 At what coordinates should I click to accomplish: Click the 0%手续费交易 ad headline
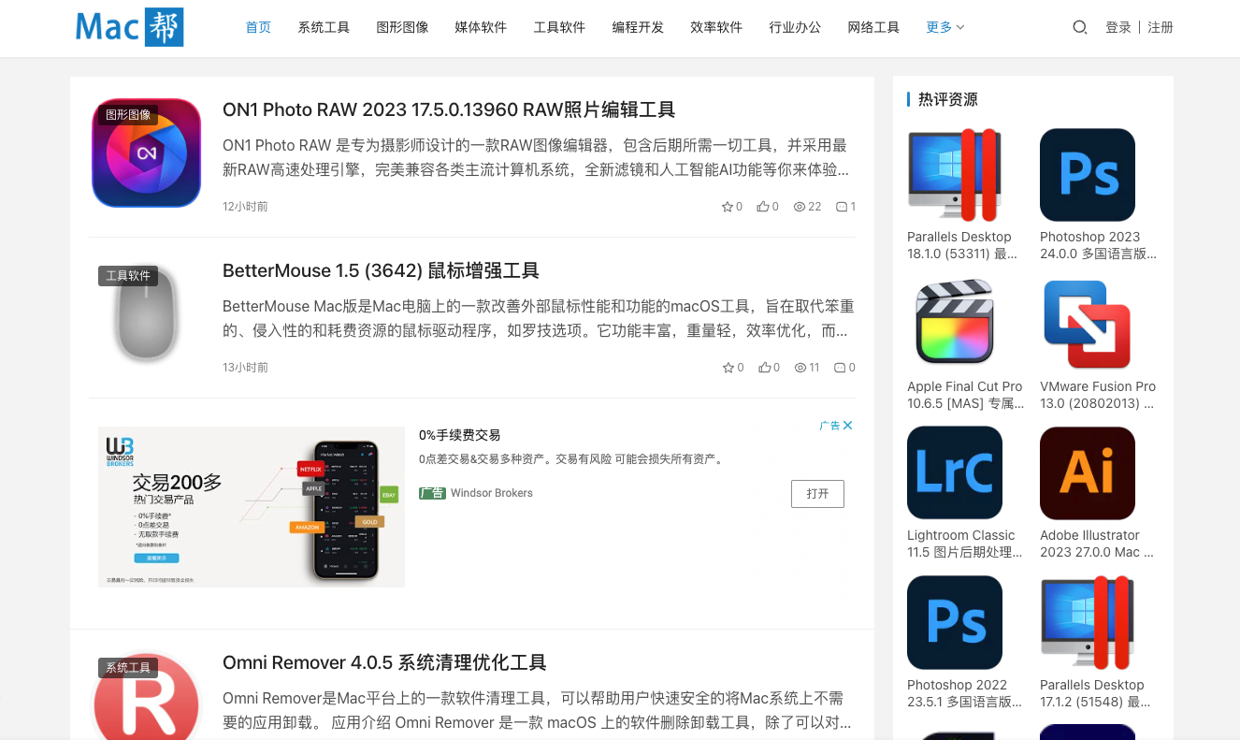459,435
